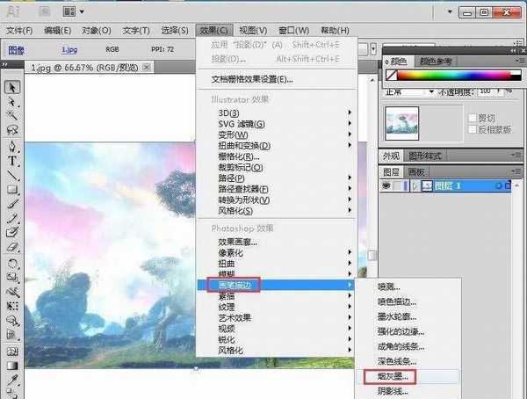Hide 图层 1 using its eye icon
The height and width of the screenshot is (399, 527).
click(386, 186)
